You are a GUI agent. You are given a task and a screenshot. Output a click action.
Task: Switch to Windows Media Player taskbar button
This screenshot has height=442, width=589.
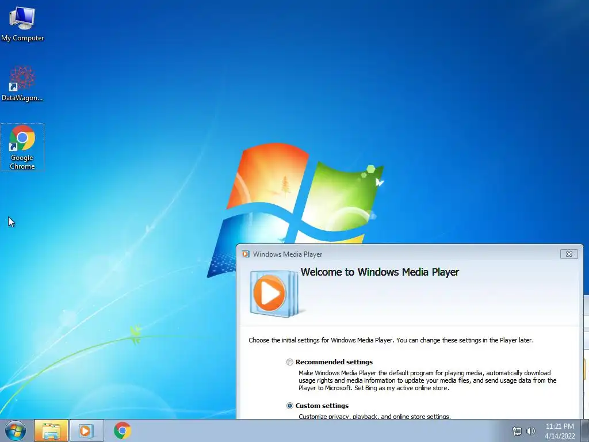point(87,430)
